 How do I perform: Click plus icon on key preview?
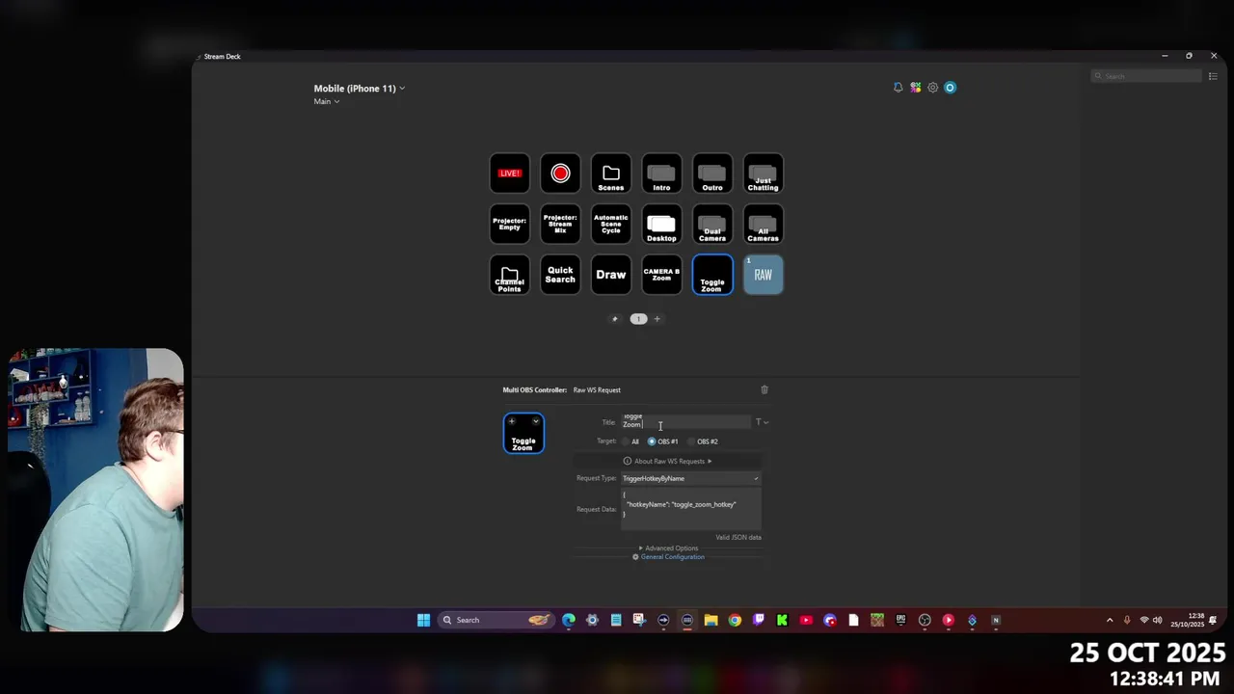(x=511, y=421)
